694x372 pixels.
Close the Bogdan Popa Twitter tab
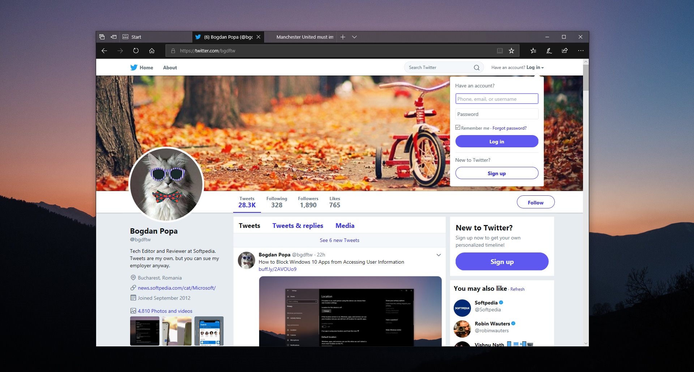pos(258,37)
